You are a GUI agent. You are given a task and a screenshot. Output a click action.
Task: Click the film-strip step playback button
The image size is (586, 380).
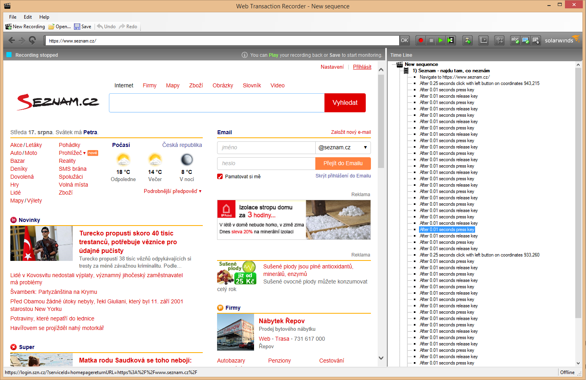(450, 41)
